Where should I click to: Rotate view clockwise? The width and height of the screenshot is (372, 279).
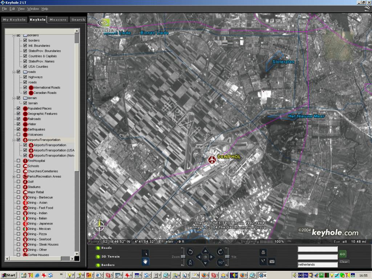click(x=221, y=252)
